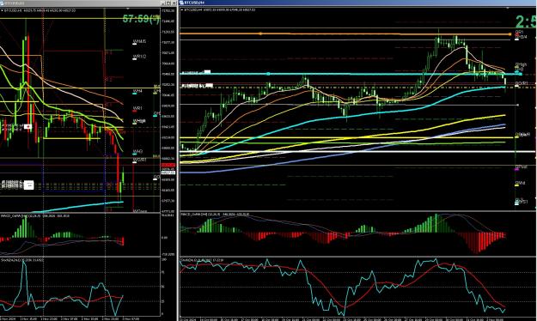
Task: Select the WR1/2 level label
Action: [x=139, y=57]
